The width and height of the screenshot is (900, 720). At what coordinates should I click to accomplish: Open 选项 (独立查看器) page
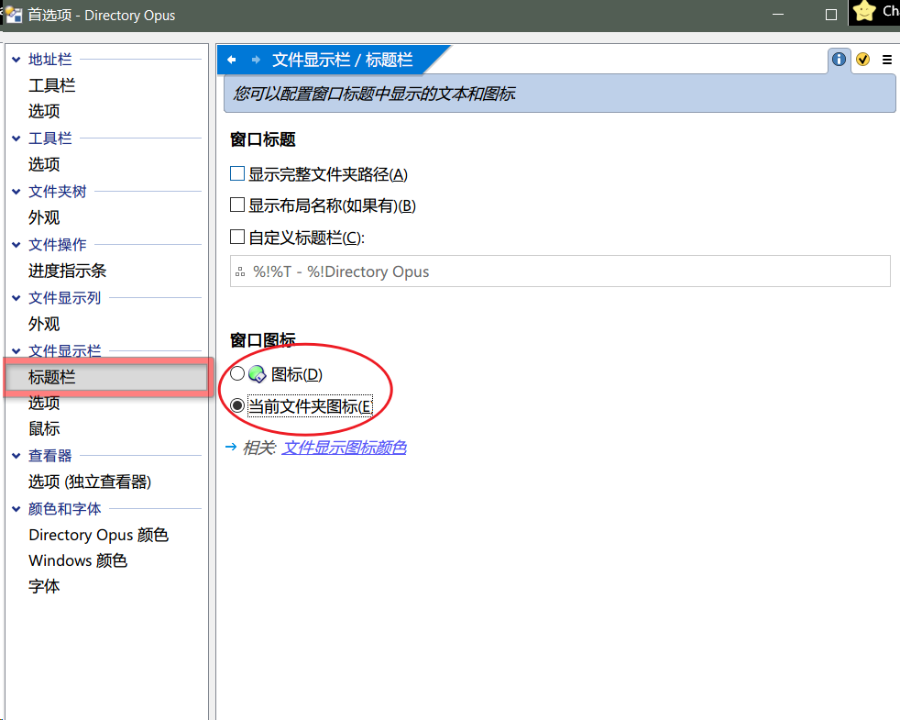[x=90, y=482]
